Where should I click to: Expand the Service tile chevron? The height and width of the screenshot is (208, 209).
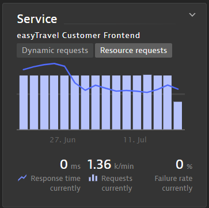click(x=192, y=15)
